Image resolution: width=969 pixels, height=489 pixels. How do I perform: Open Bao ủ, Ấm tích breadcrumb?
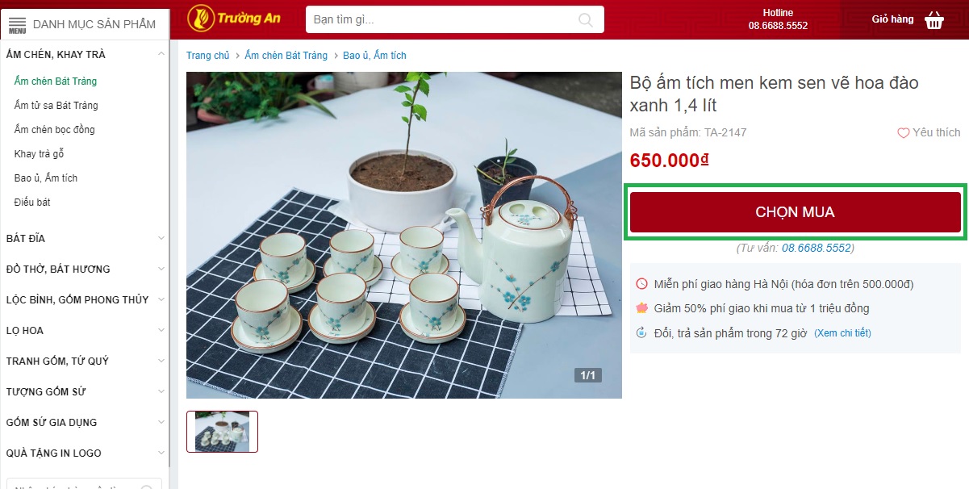[374, 56]
